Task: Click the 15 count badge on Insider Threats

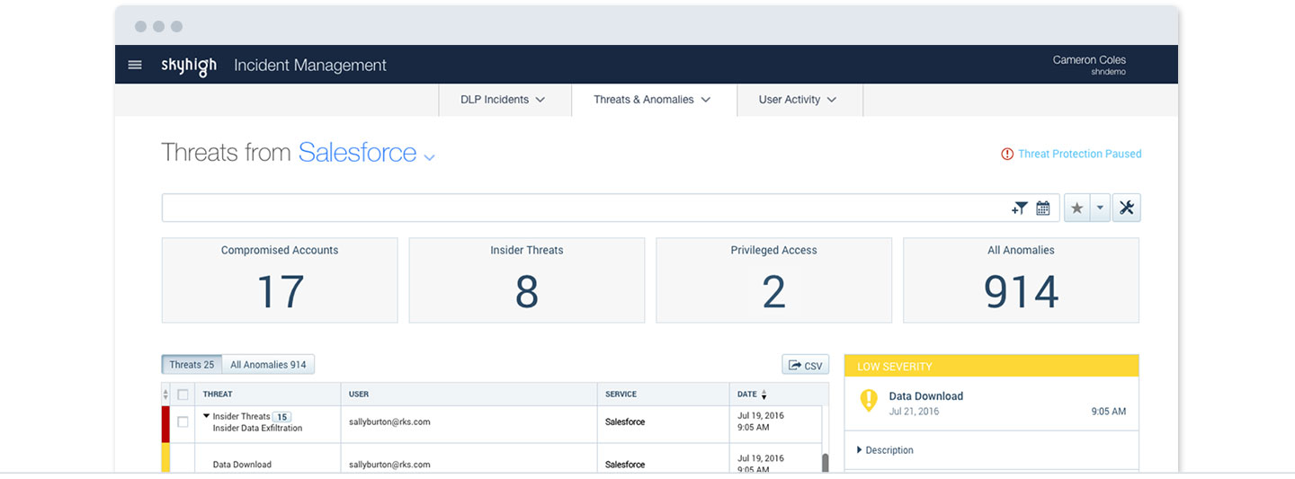Action: point(282,416)
